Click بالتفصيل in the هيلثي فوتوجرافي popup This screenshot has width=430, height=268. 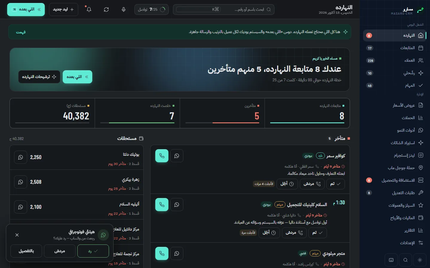26,251
